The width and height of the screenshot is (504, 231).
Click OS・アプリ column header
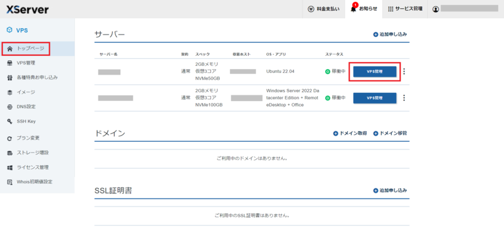(276, 54)
